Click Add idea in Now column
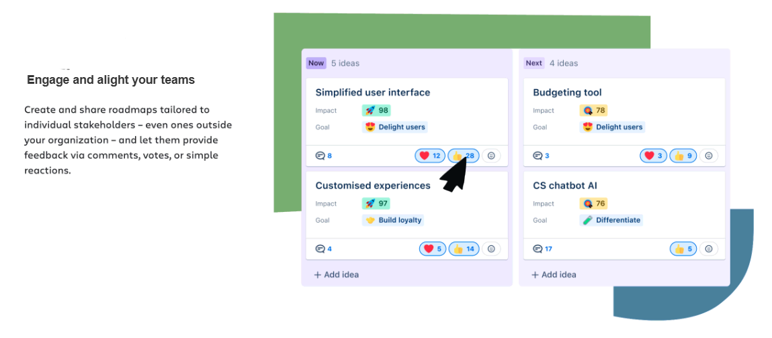Viewport: 772px width, 338px height. [337, 274]
